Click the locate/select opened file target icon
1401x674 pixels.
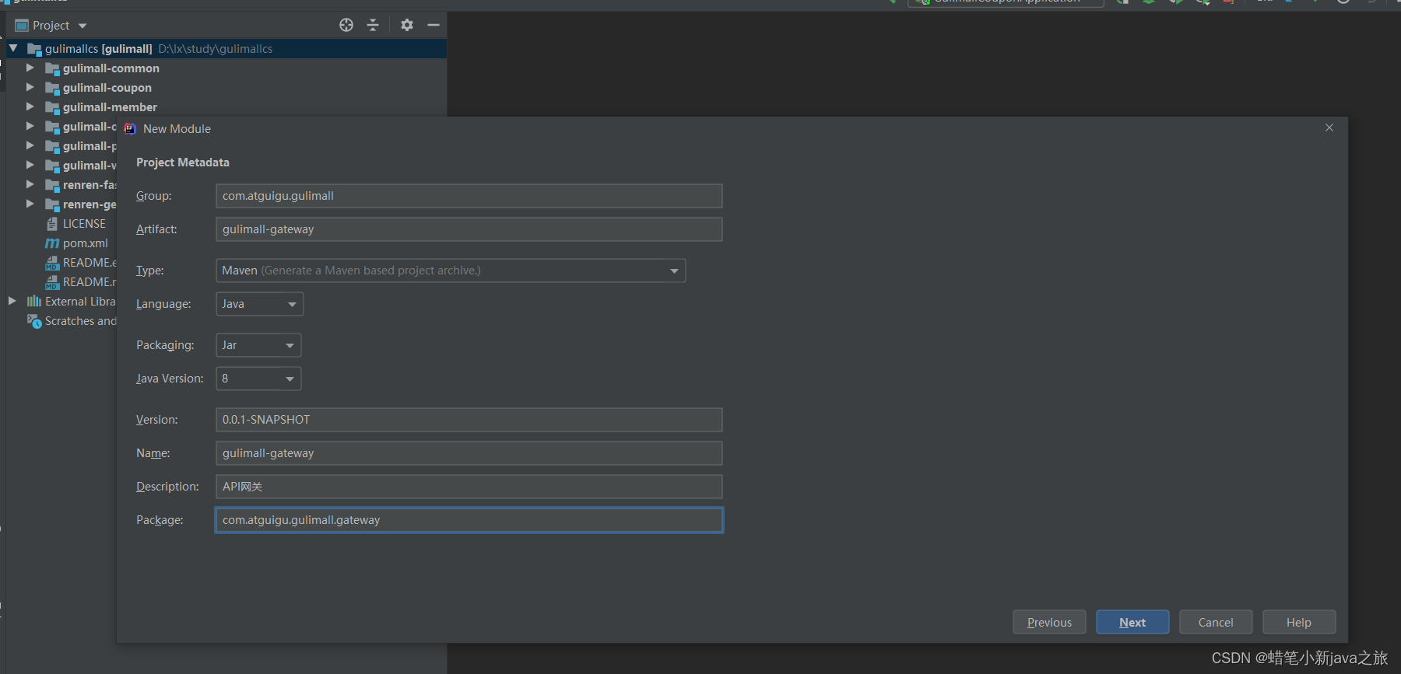point(346,25)
